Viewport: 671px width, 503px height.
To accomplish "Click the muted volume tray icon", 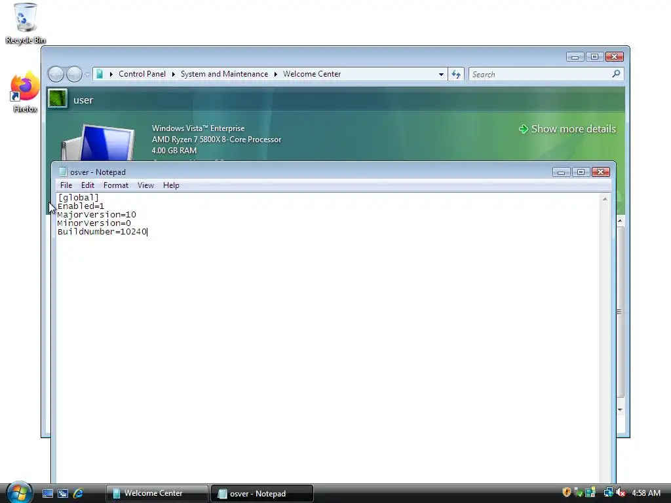I will (x=621, y=493).
